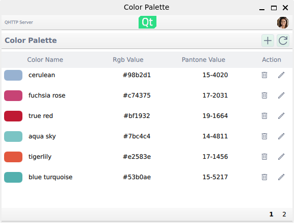Click the #c74375 rgb value
Screen dimensions: 294x223
(x=137, y=95)
